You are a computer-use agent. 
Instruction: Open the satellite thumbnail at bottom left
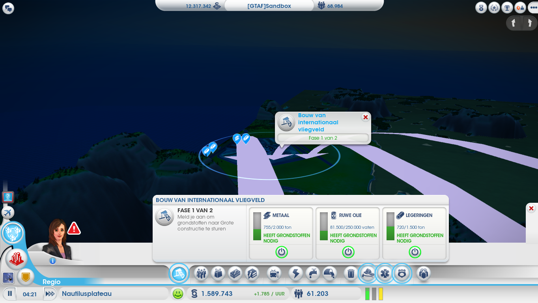tap(8, 278)
